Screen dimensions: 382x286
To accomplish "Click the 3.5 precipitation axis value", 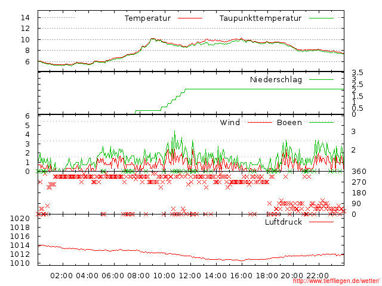I will tap(358, 73).
